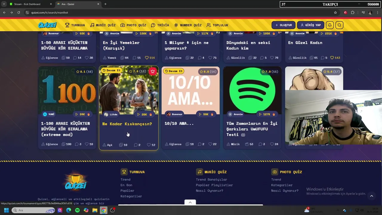Open the Turnuva menu
382x215 pixels.
(75, 25)
